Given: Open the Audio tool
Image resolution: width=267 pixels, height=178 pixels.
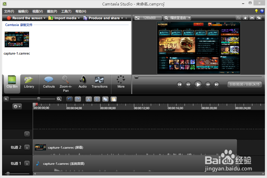Looking at the screenshot, I should click(83, 82).
